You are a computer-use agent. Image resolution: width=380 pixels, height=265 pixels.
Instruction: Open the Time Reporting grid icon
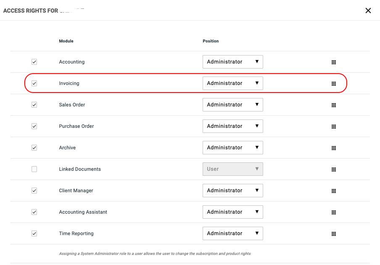pyautogui.click(x=334, y=234)
